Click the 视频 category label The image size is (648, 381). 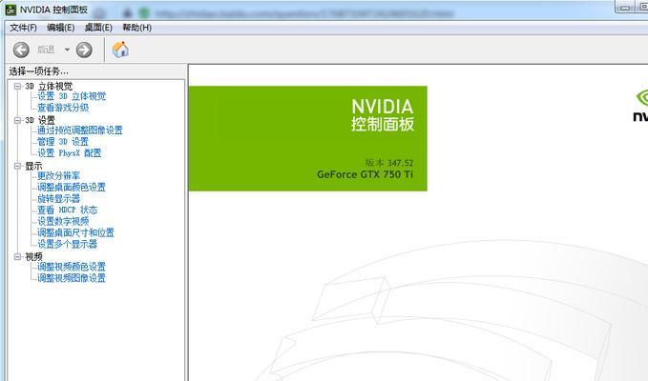(x=33, y=256)
